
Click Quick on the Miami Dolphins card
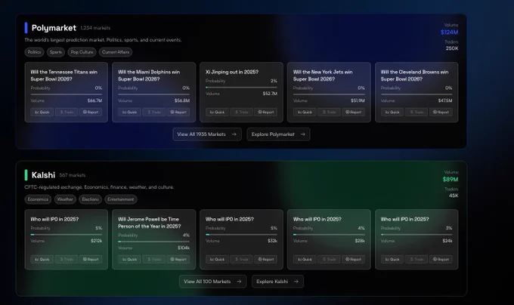click(129, 112)
